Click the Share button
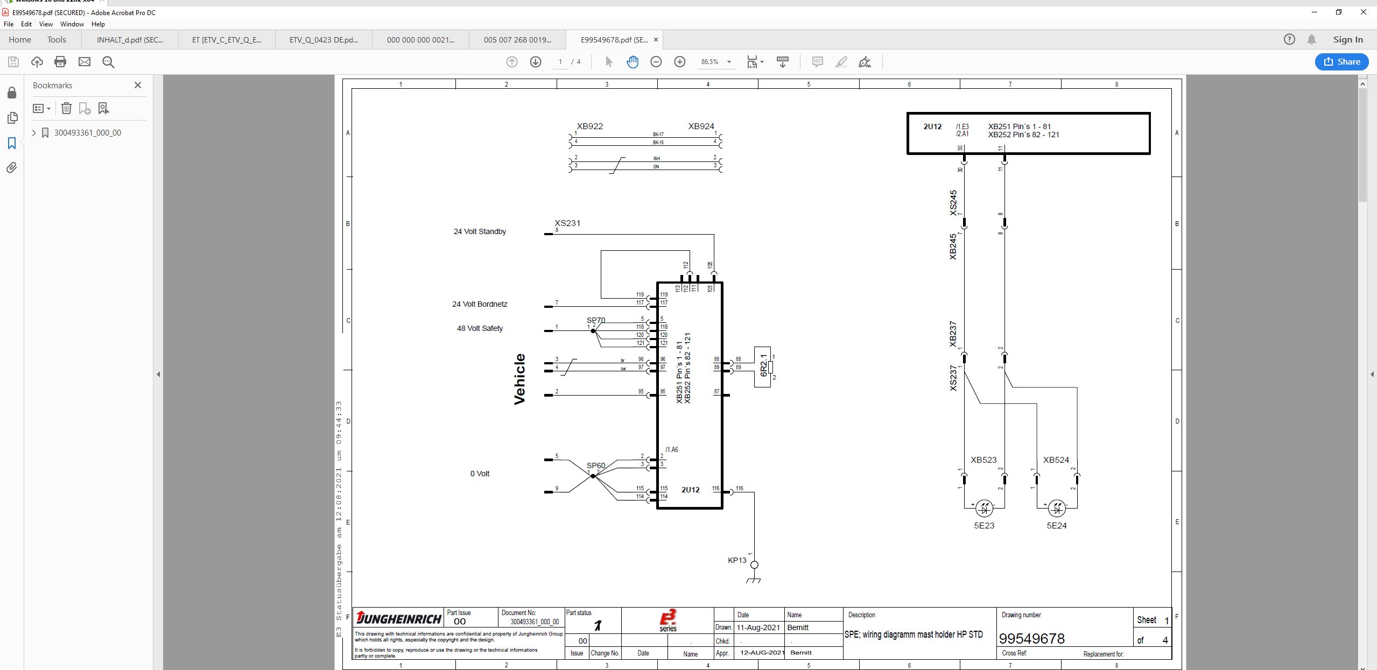This screenshot has height=670, width=1377. click(1341, 62)
